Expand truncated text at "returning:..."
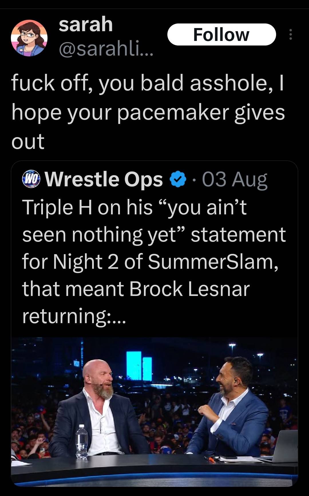Viewport: 309px width, 496px height. (74, 316)
